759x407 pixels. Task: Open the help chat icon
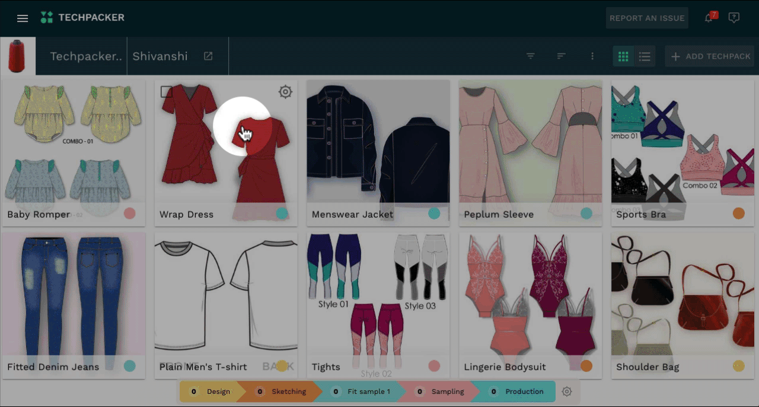[x=734, y=18]
